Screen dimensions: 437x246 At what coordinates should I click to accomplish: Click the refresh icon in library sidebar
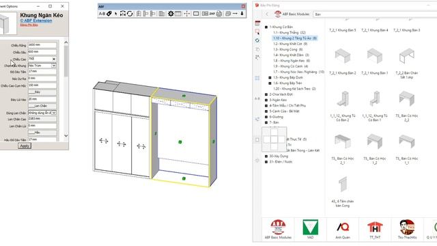pos(257,40)
